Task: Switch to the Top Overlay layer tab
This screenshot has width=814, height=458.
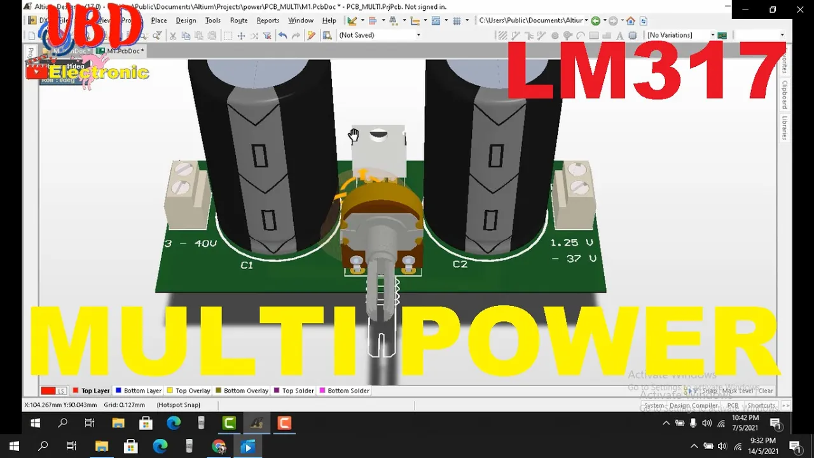Action: pyautogui.click(x=188, y=391)
